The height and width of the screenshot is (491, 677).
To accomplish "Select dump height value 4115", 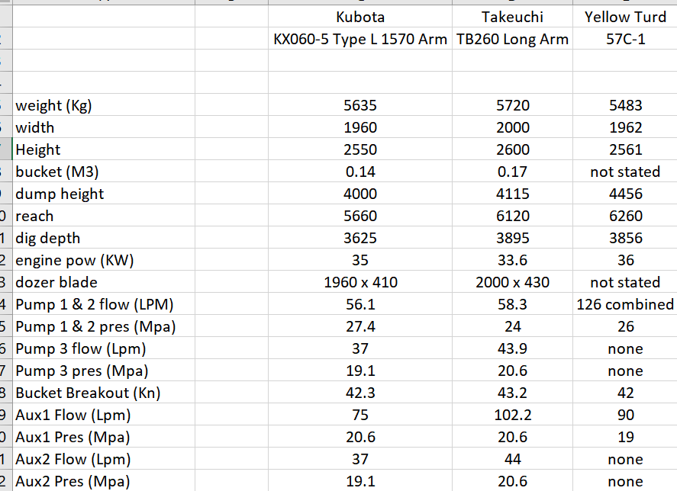I will [512, 194].
